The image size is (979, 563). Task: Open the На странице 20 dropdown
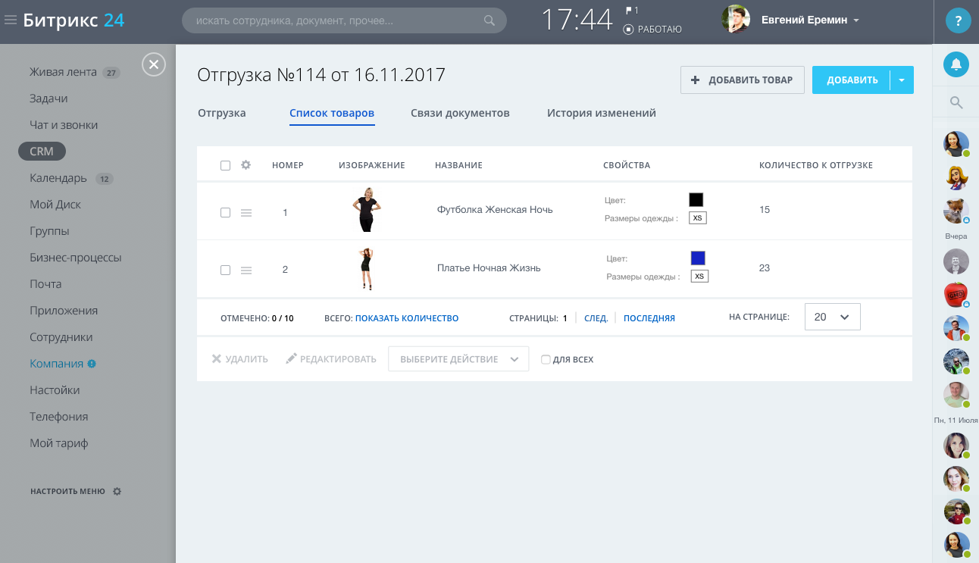(x=832, y=317)
